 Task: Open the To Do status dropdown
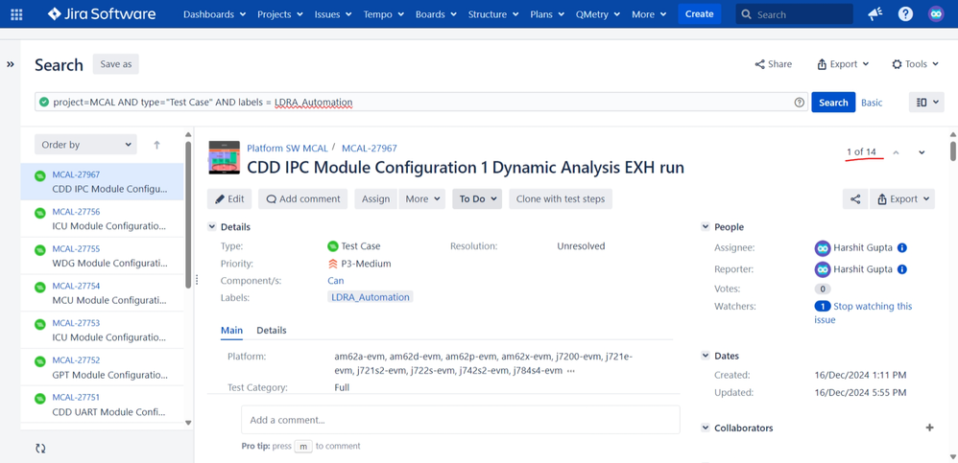pyautogui.click(x=477, y=198)
